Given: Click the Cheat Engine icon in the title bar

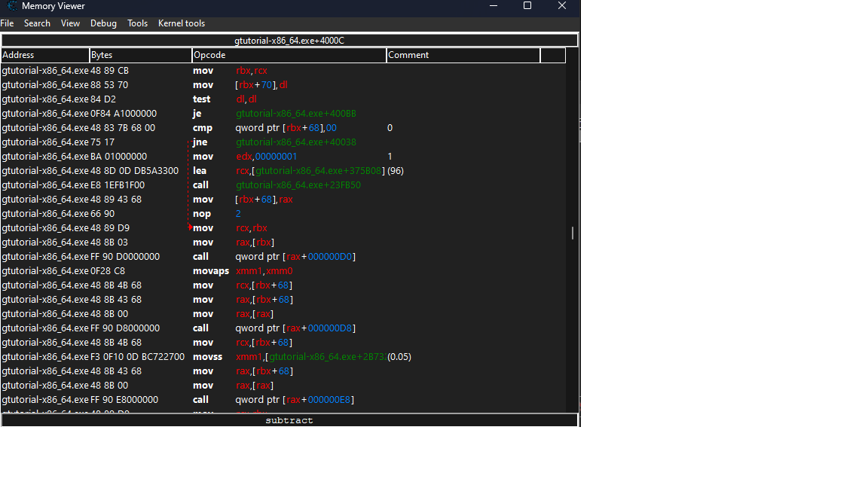Looking at the screenshot, I should coord(11,6).
